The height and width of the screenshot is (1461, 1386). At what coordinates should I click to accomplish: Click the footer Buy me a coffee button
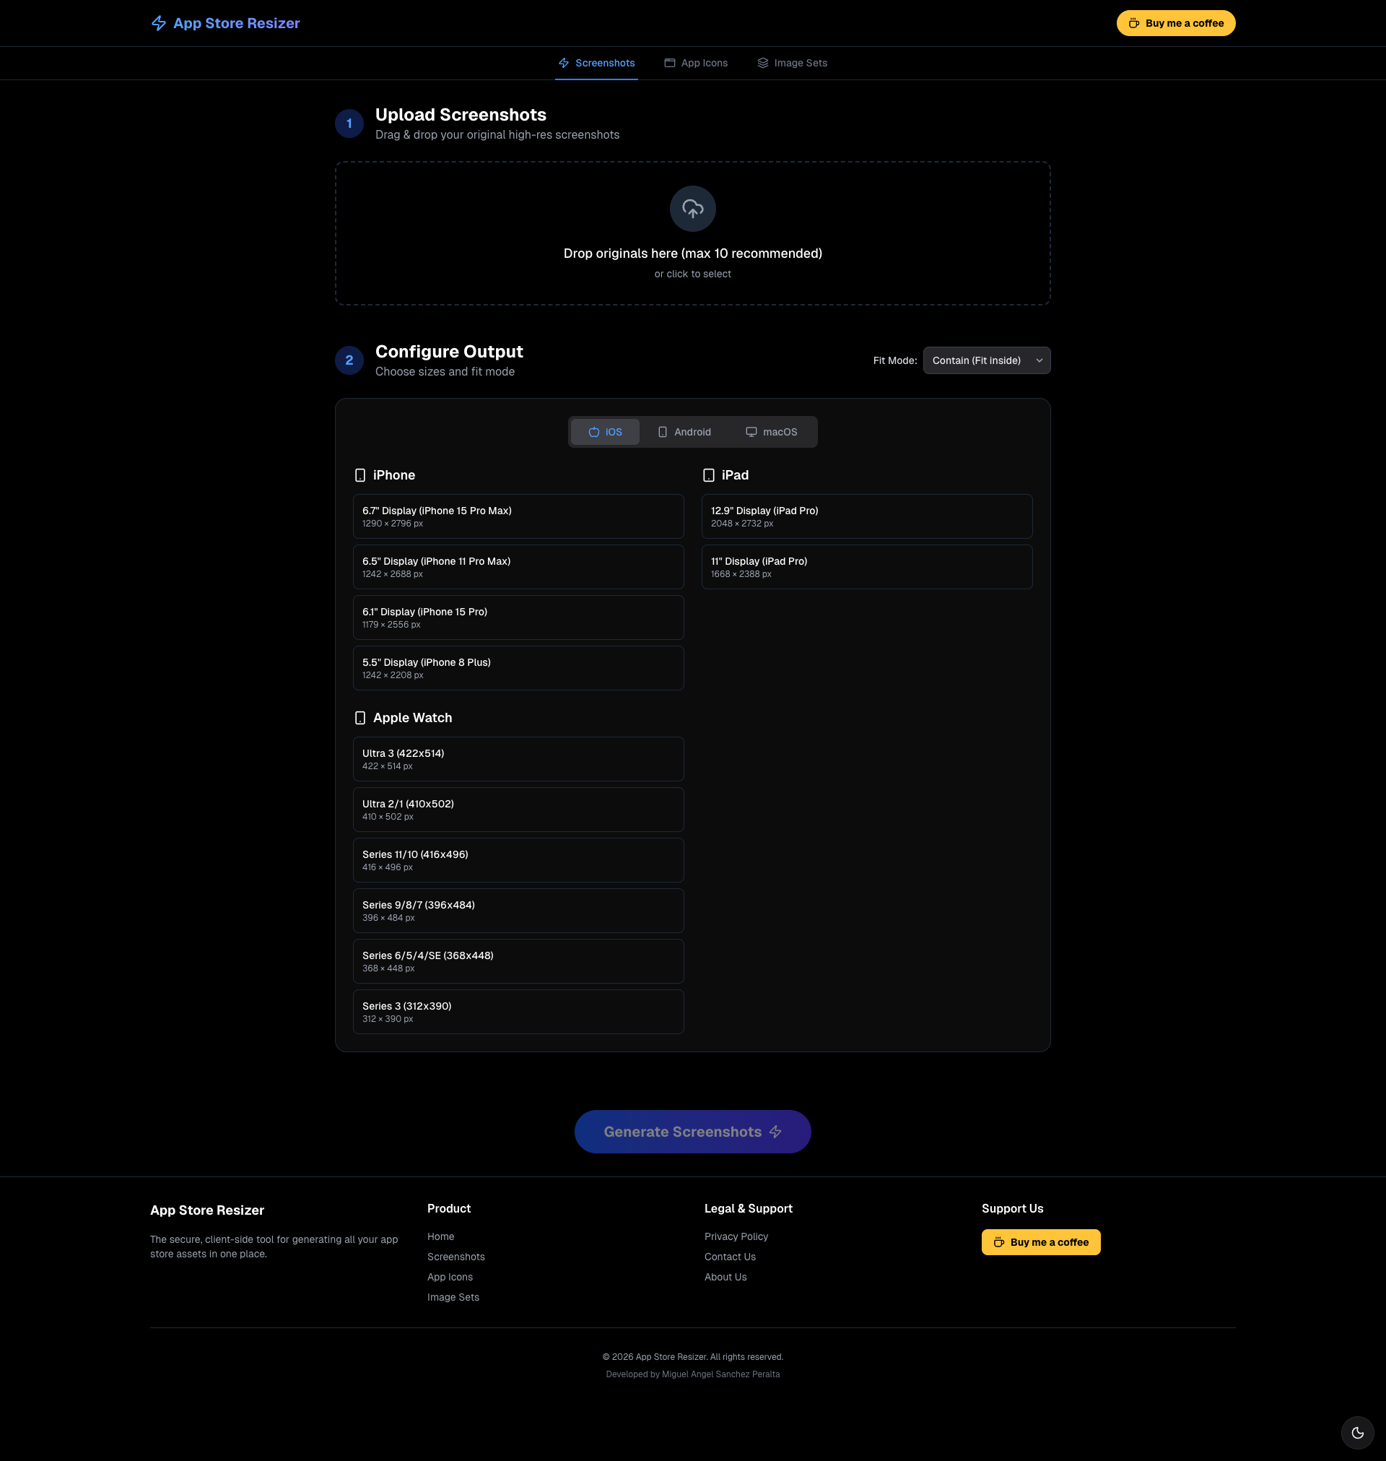click(1040, 1241)
